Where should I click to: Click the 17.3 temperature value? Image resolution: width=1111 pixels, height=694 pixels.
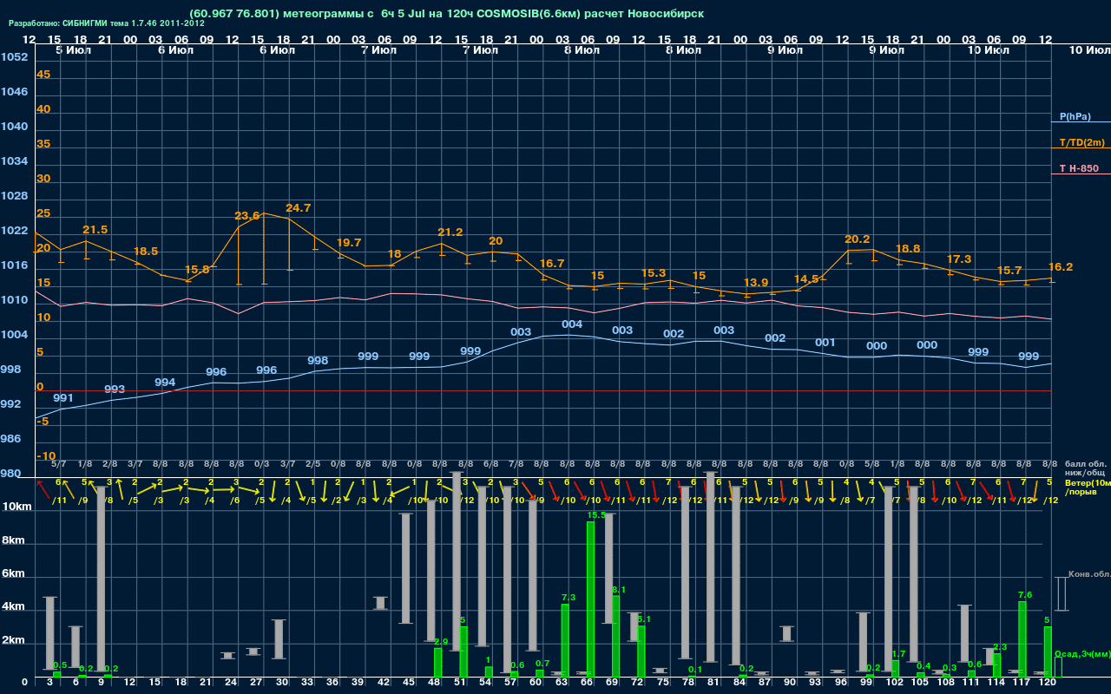click(x=959, y=259)
